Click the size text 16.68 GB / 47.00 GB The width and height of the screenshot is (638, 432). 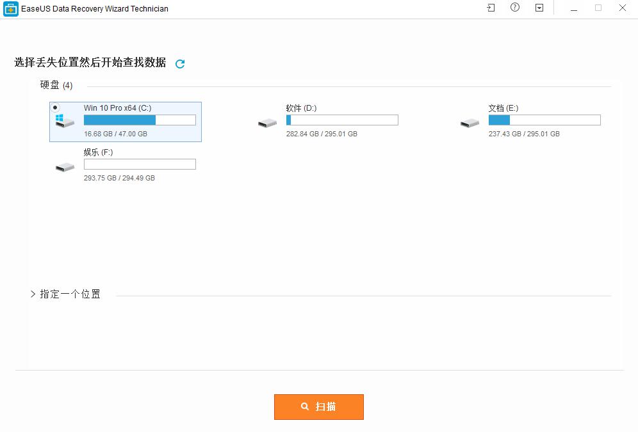pos(115,134)
